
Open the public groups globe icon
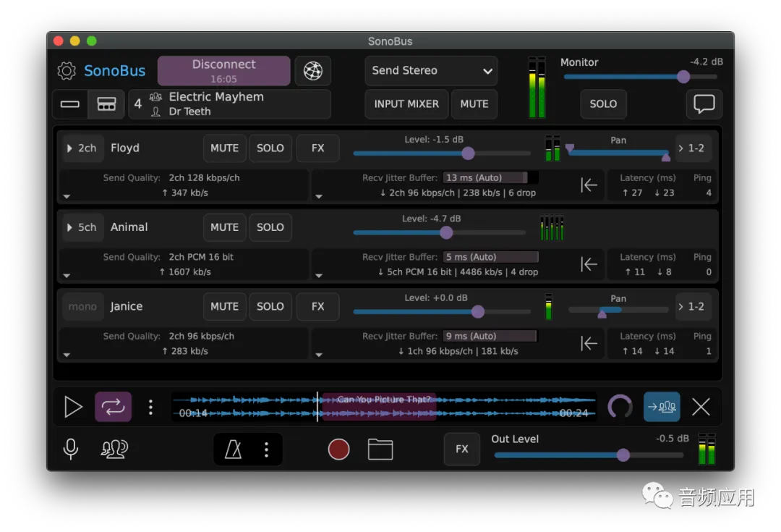tap(313, 71)
